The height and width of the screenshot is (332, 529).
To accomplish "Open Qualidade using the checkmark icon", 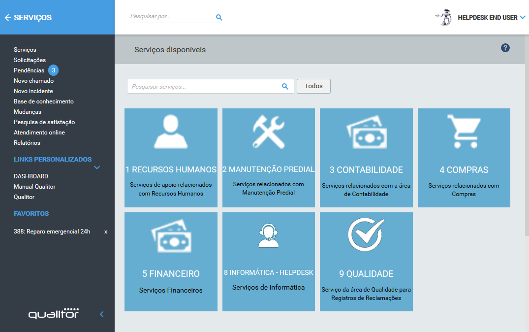I will (x=366, y=235).
